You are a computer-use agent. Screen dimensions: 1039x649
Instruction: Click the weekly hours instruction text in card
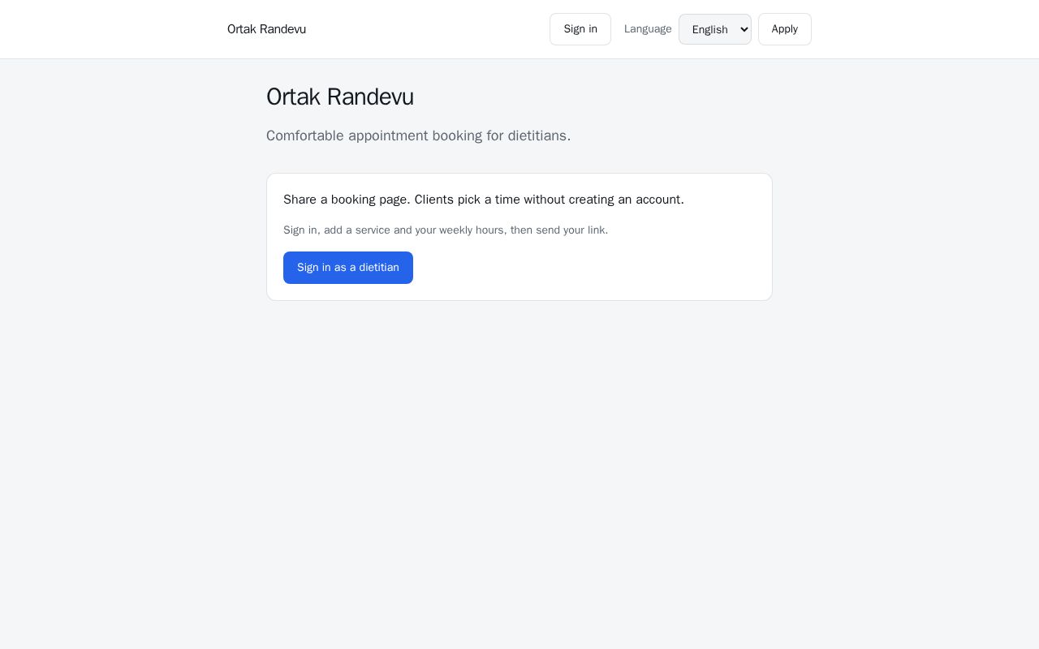446,230
